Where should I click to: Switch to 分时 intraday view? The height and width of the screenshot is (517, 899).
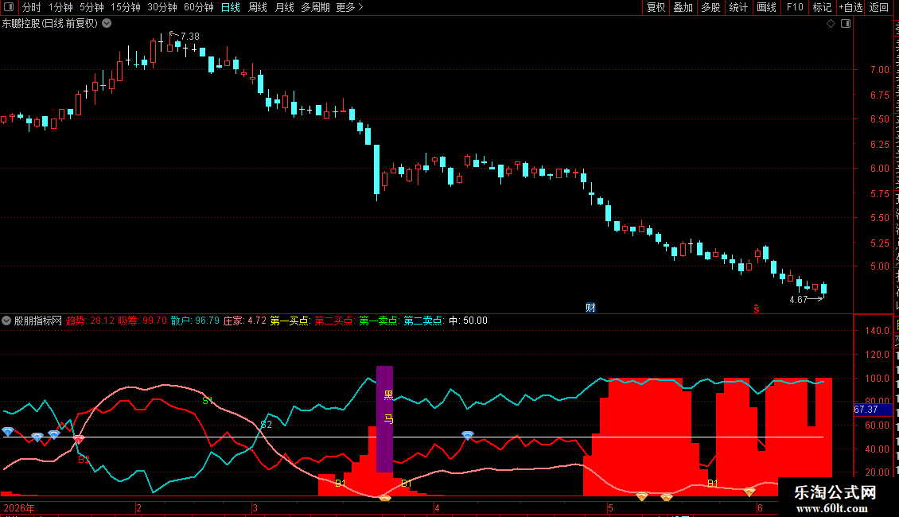[x=32, y=7]
